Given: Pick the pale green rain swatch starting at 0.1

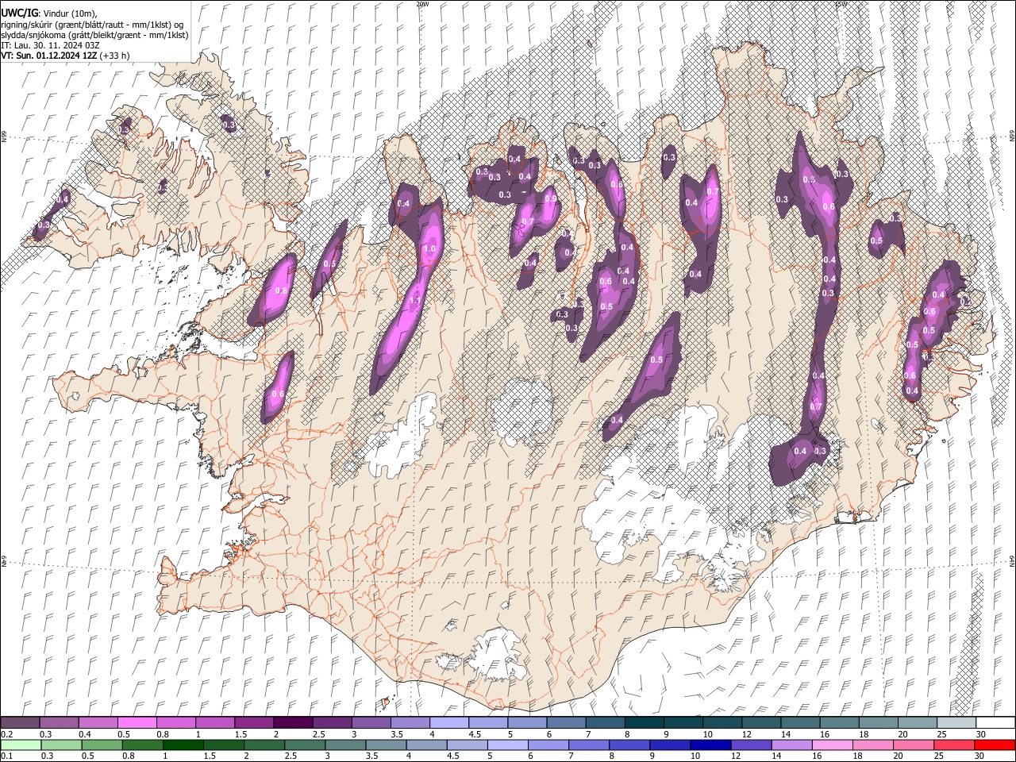Looking at the screenshot, I should 20,745.
